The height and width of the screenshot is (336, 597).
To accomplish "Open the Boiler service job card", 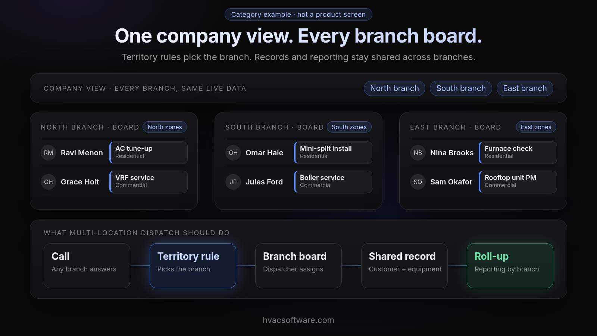I will click(x=333, y=182).
